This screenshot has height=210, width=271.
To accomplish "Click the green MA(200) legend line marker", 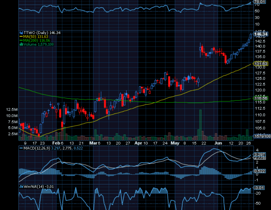I will click(x=21, y=40).
